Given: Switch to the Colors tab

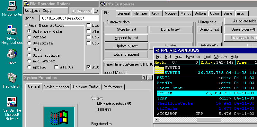Looking at the screenshot, I should (215, 13).
